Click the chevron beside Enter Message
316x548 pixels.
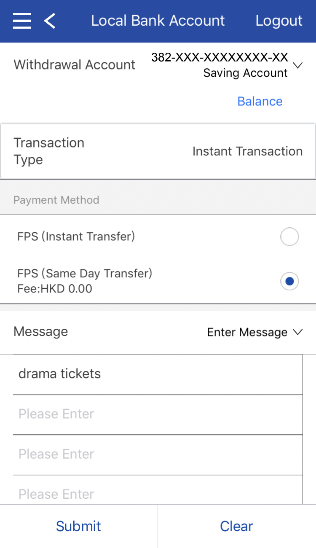(x=298, y=332)
